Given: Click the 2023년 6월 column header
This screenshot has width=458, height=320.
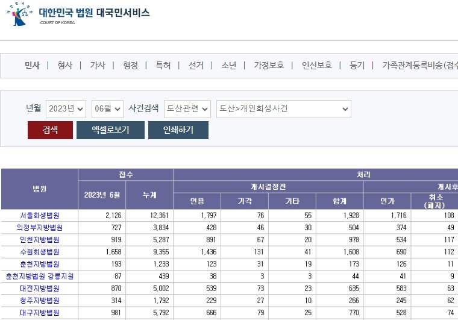Looking at the screenshot, I should click(102, 195).
